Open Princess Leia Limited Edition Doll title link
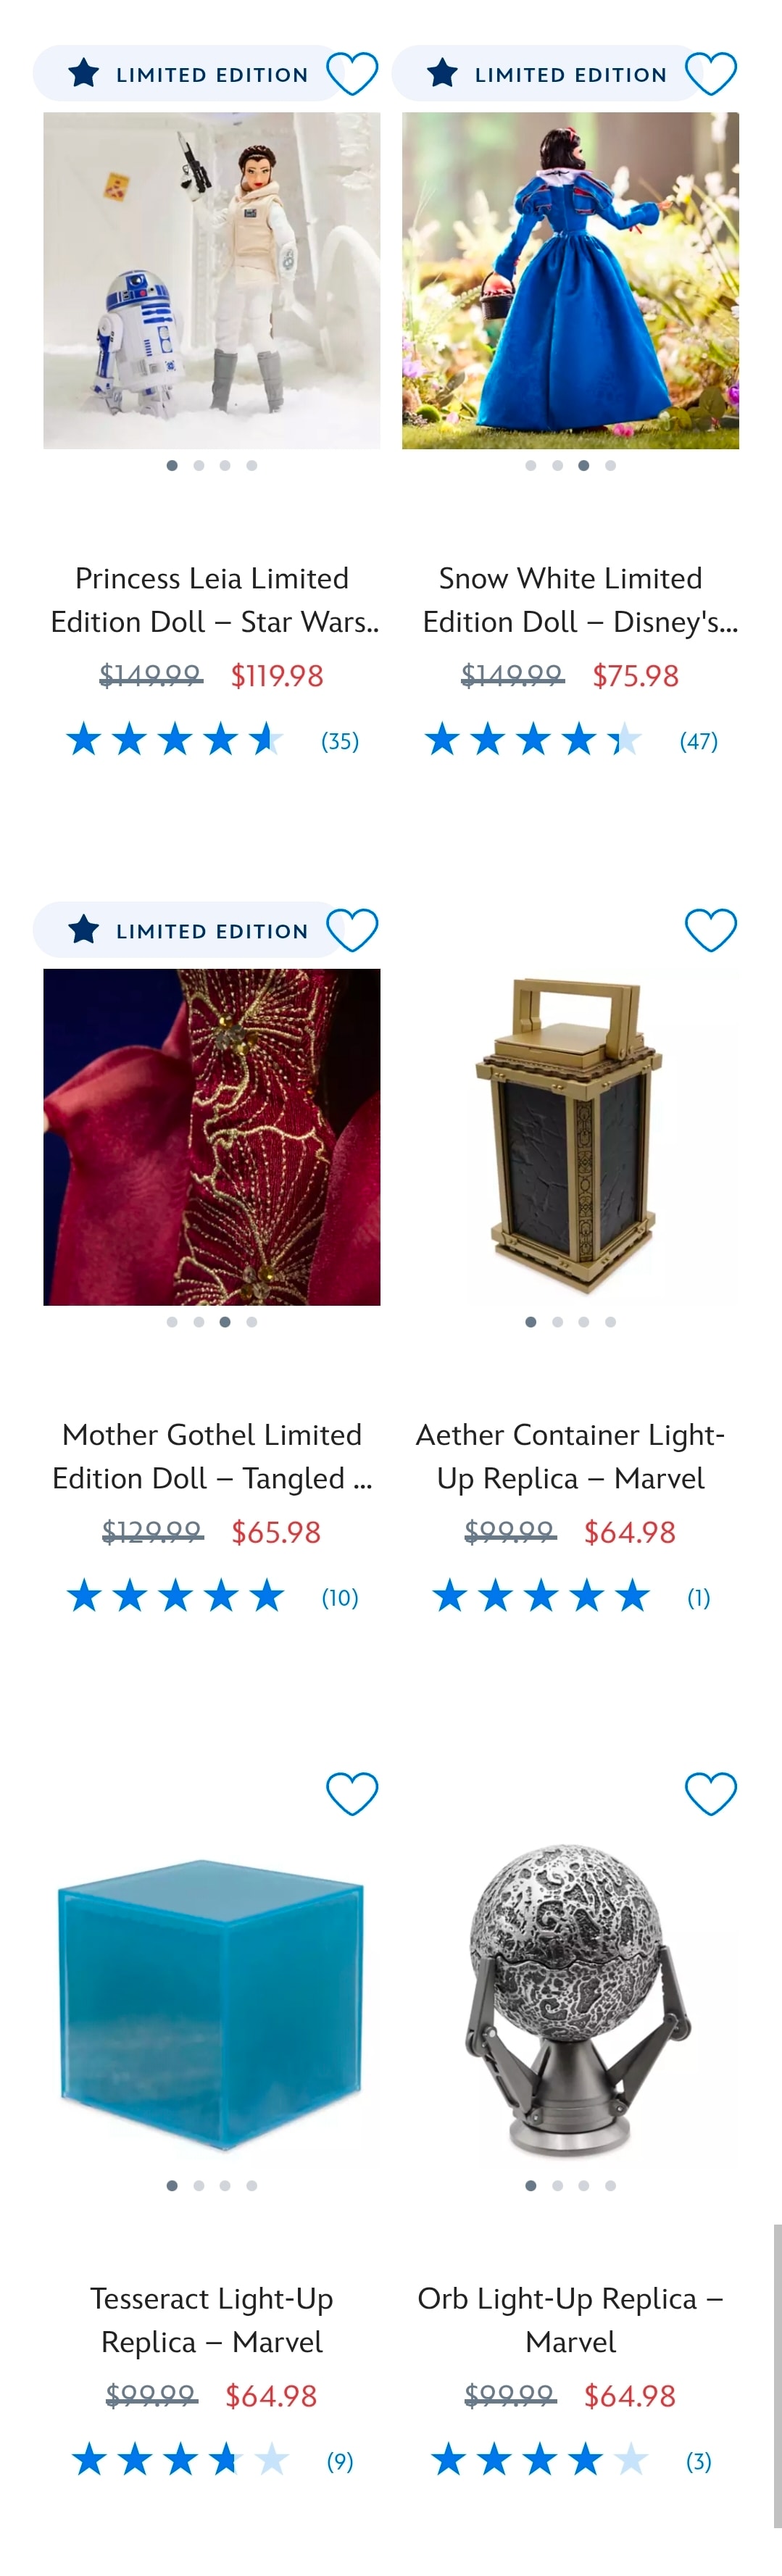Image resolution: width=782 pixels, height=2576 pixels. click(x=212, y=600)
